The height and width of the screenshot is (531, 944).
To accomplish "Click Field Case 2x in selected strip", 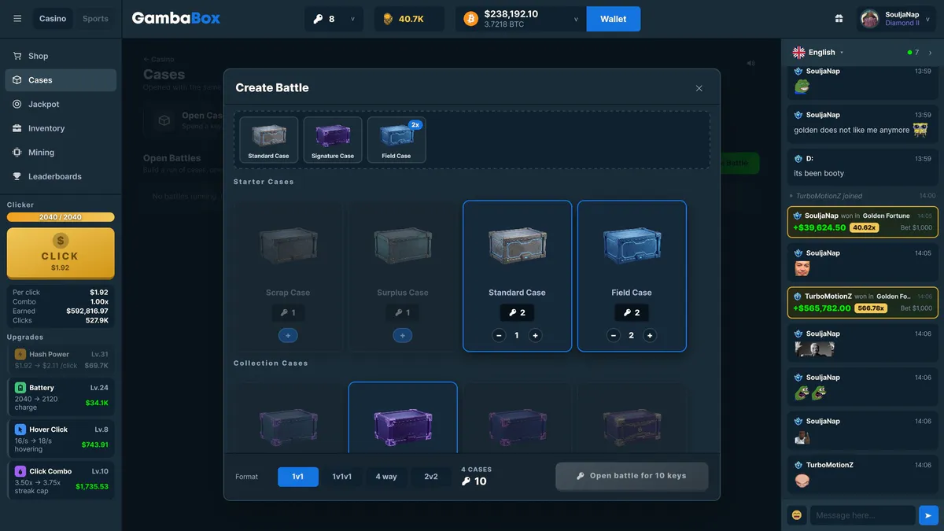I will click(x=396, y=140).
